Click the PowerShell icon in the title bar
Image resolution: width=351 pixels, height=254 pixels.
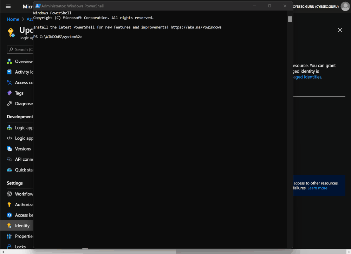coord(38,6)
